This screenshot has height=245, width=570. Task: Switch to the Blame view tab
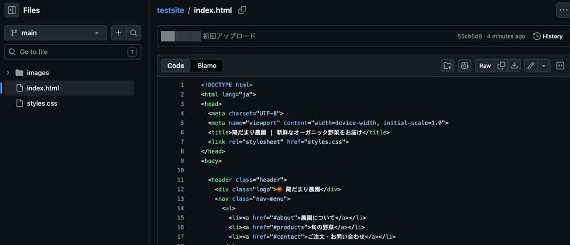[207, 66]
